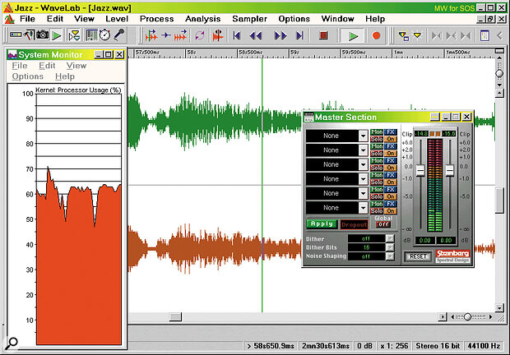Start playback with large green play button
Screen dimensions: 510x355
(353, 35)
